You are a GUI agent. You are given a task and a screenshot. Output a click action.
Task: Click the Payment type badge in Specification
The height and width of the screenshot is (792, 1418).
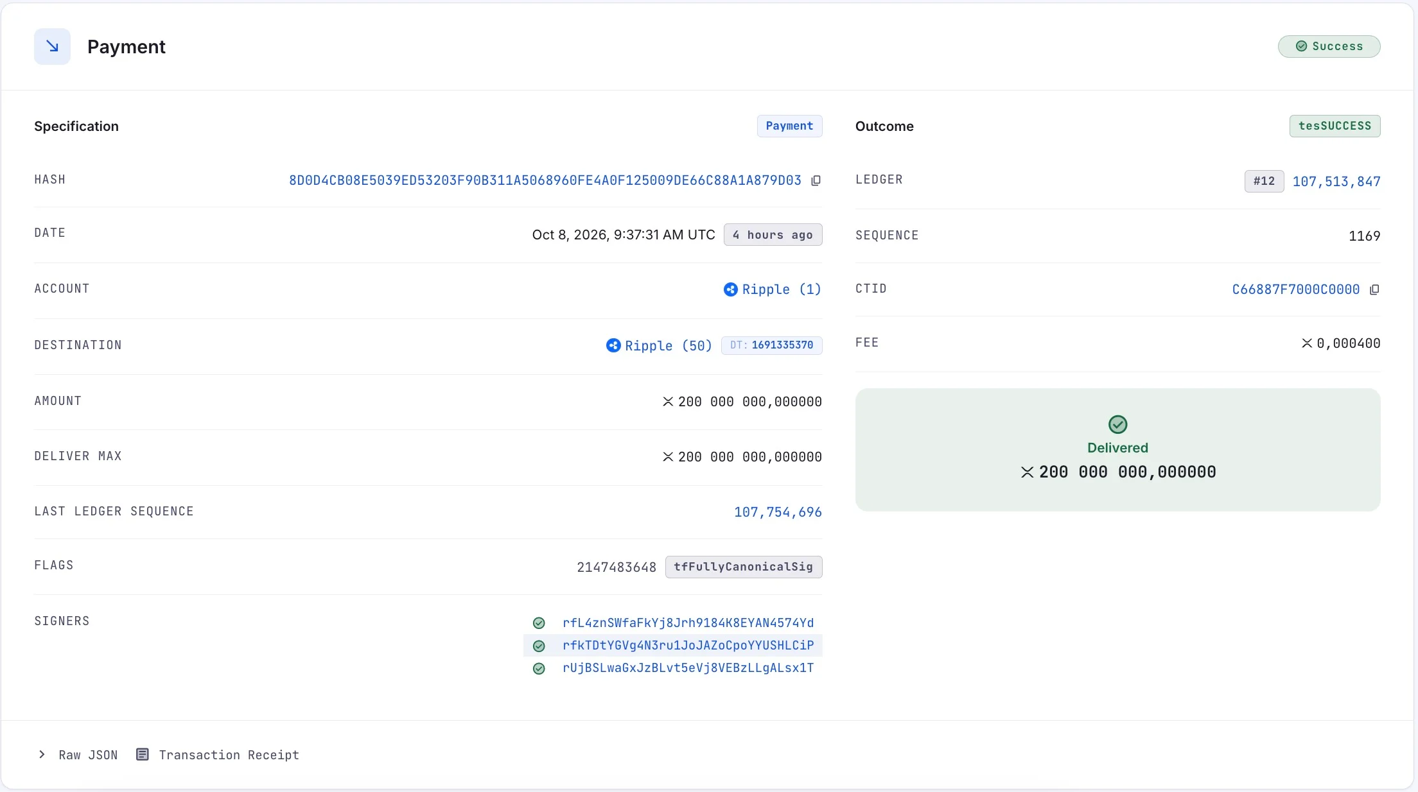coord(789,126)
